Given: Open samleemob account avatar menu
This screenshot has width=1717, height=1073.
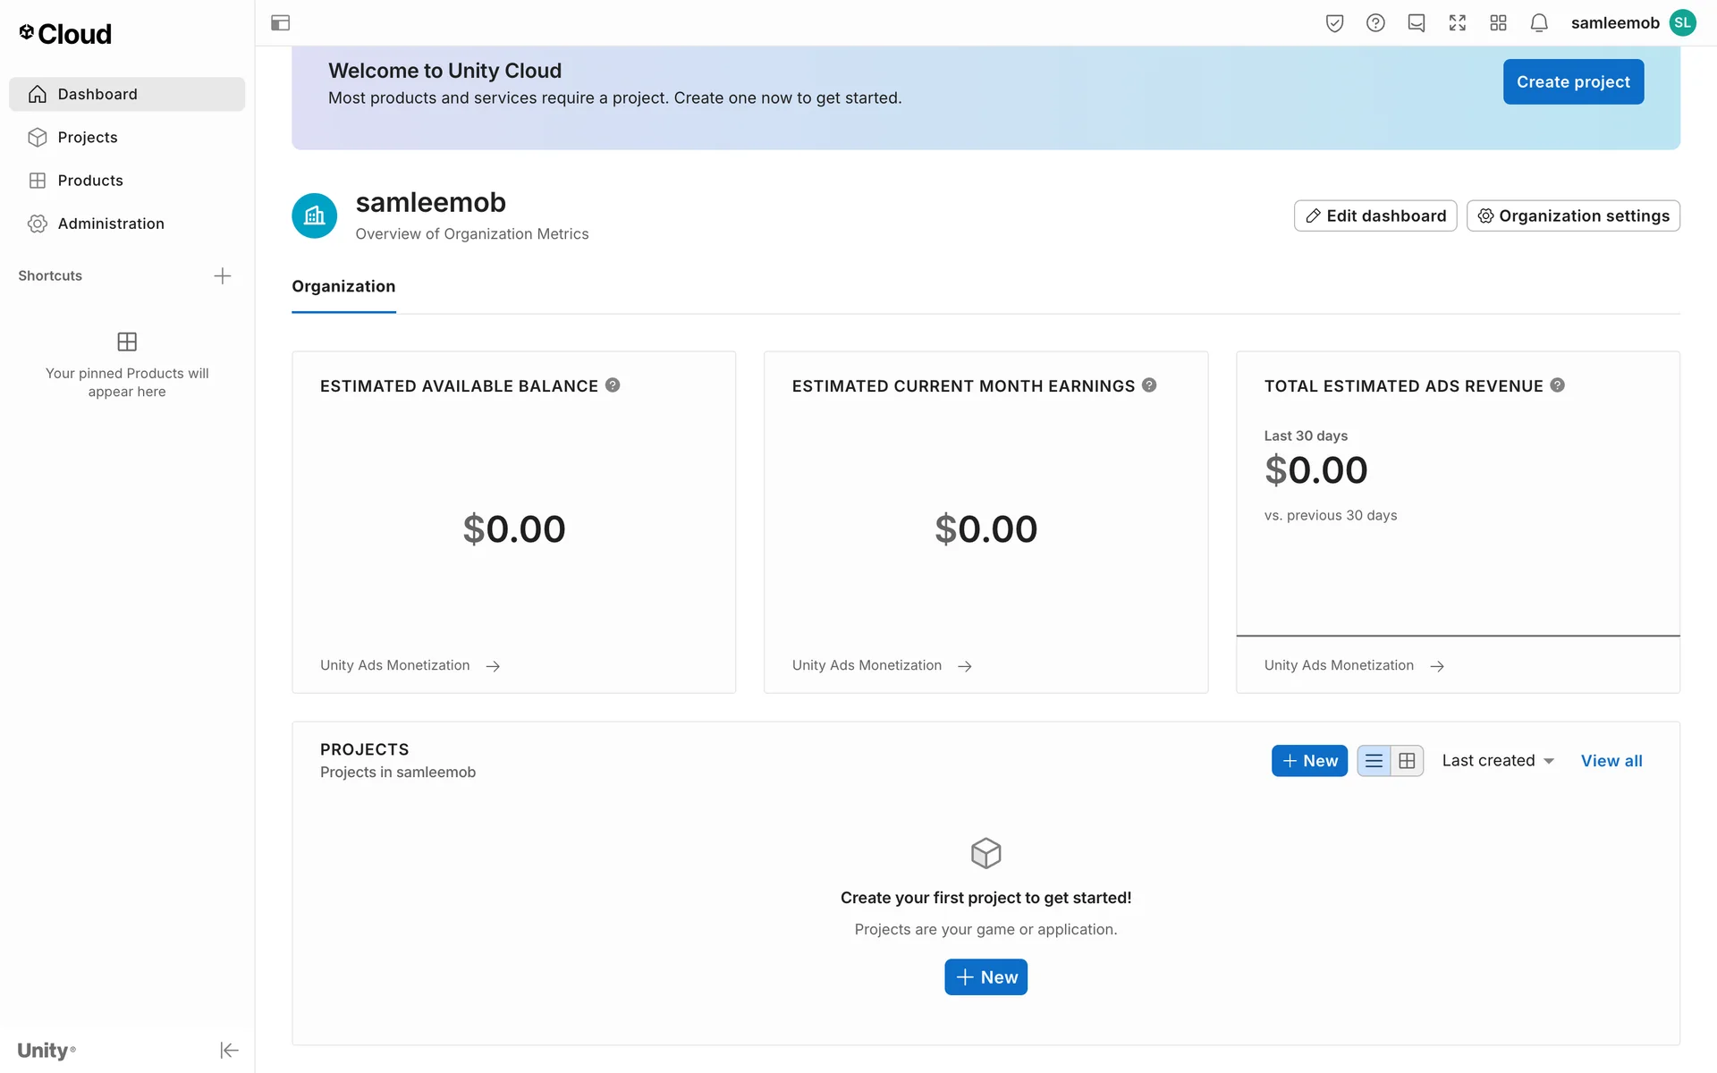Looking at the screenshot, I should click(x=1682, y=23).
